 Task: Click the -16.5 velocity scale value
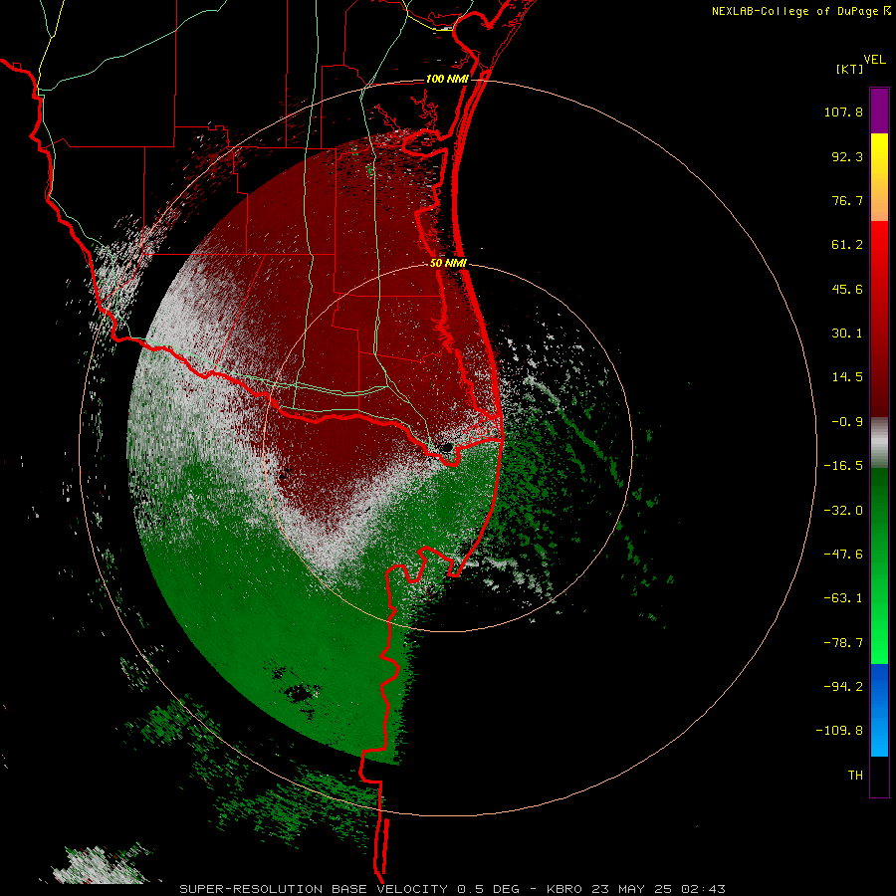(x=843, y=466)
